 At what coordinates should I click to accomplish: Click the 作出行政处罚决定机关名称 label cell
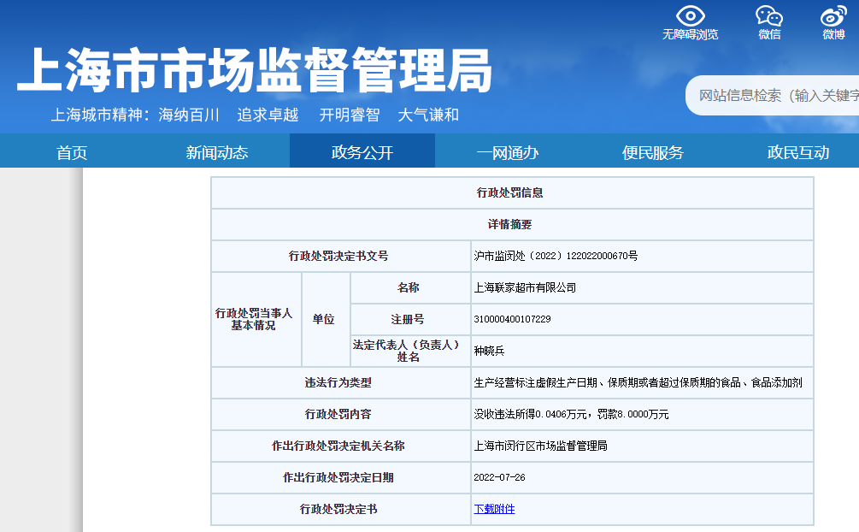tap(341, 446)
